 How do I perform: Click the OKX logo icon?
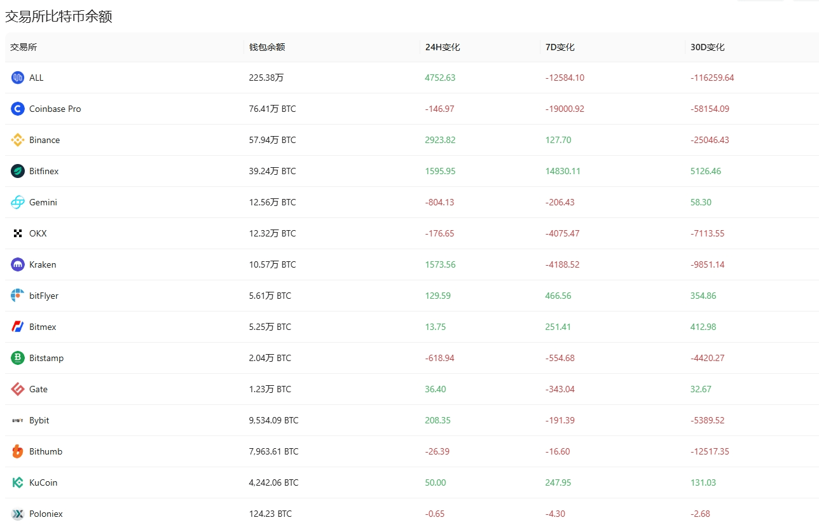[x=18, y=233]
